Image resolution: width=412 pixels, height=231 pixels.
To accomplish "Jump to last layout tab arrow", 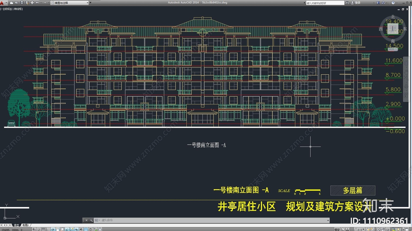I will 10,225.
